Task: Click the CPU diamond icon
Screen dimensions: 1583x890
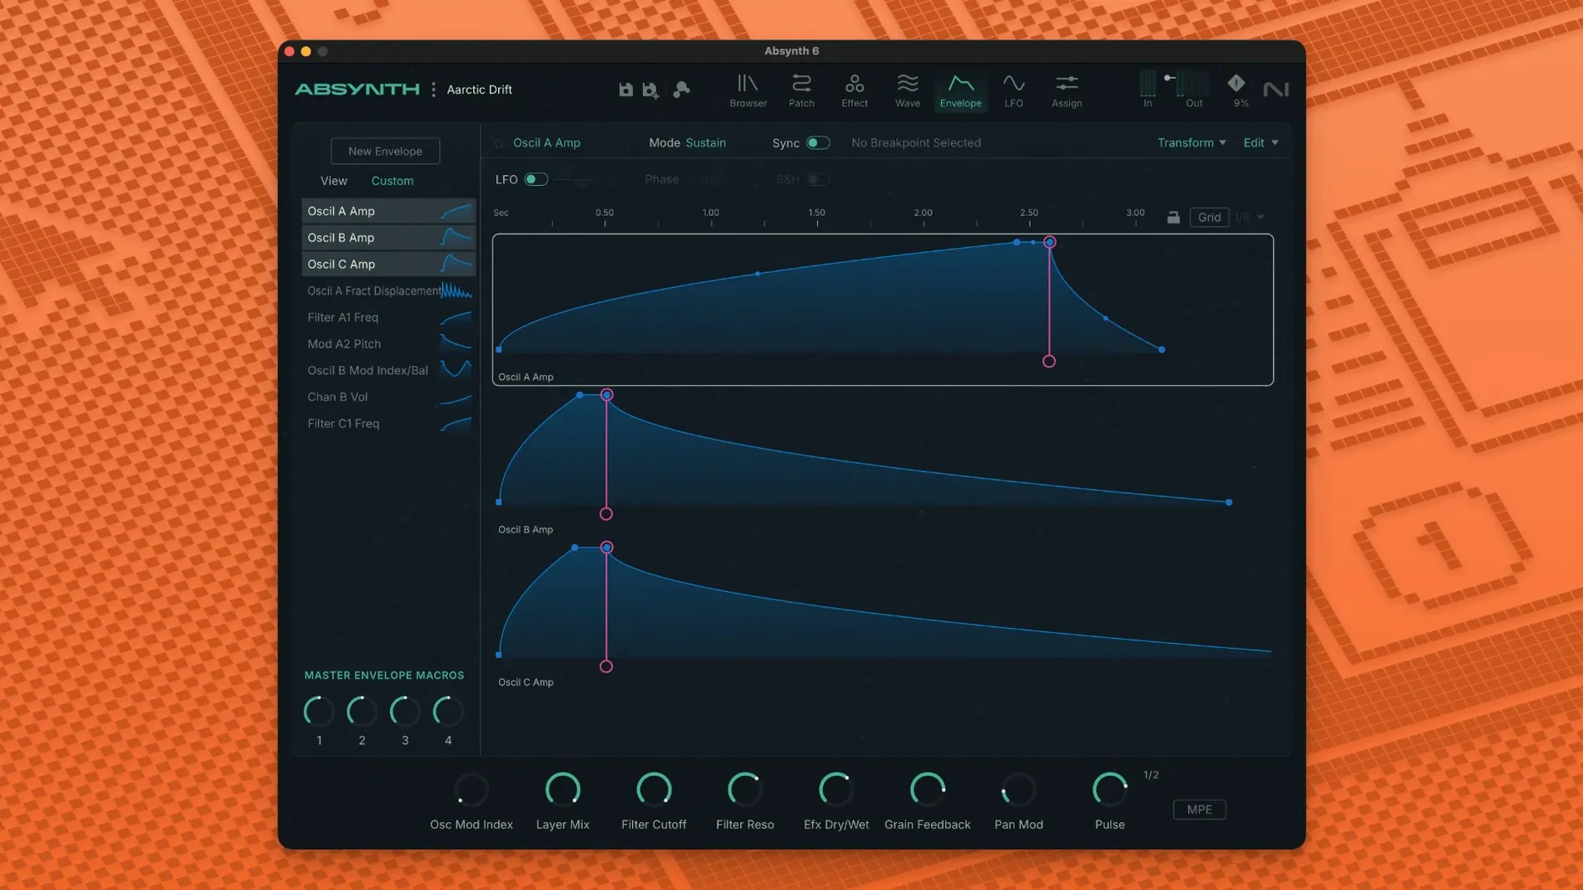Action: 1236,83
